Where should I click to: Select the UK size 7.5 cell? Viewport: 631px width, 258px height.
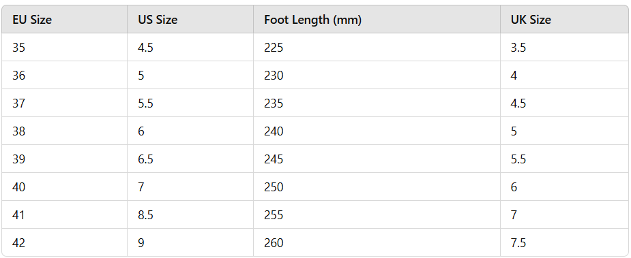pos(564,243)
